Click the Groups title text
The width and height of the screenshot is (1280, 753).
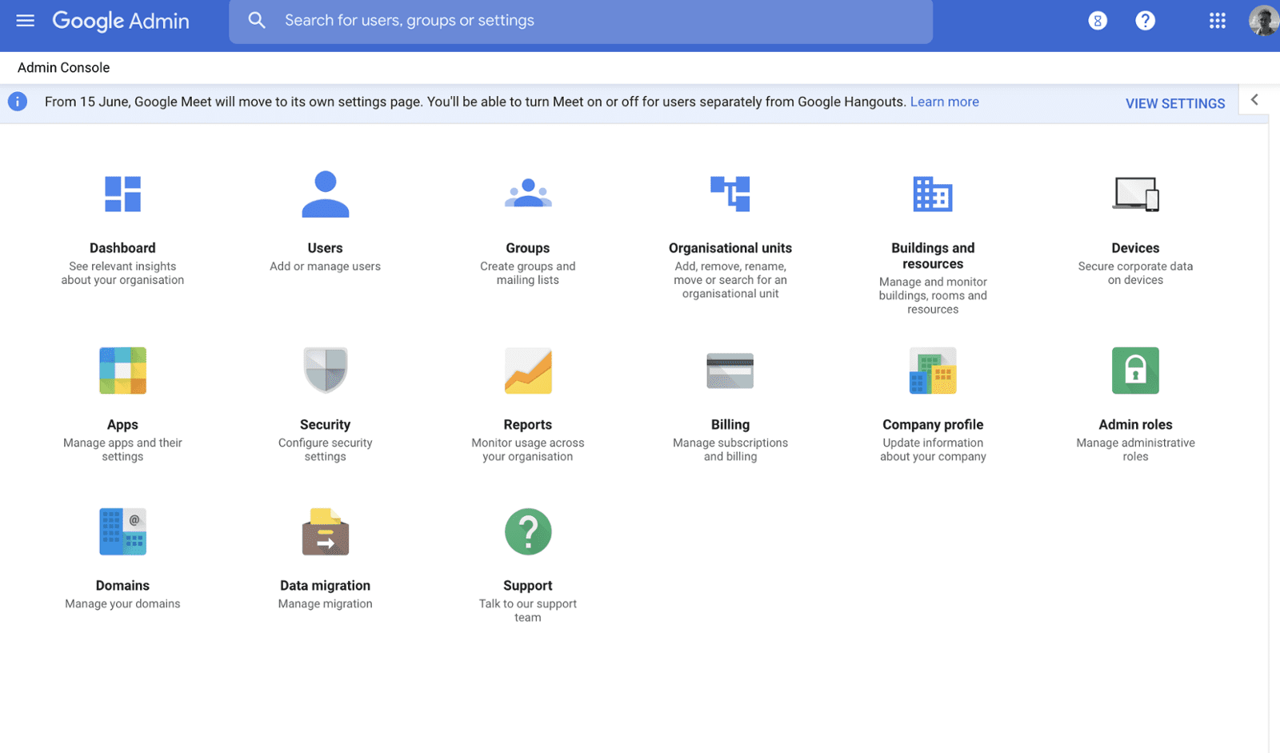pos(528,248)
